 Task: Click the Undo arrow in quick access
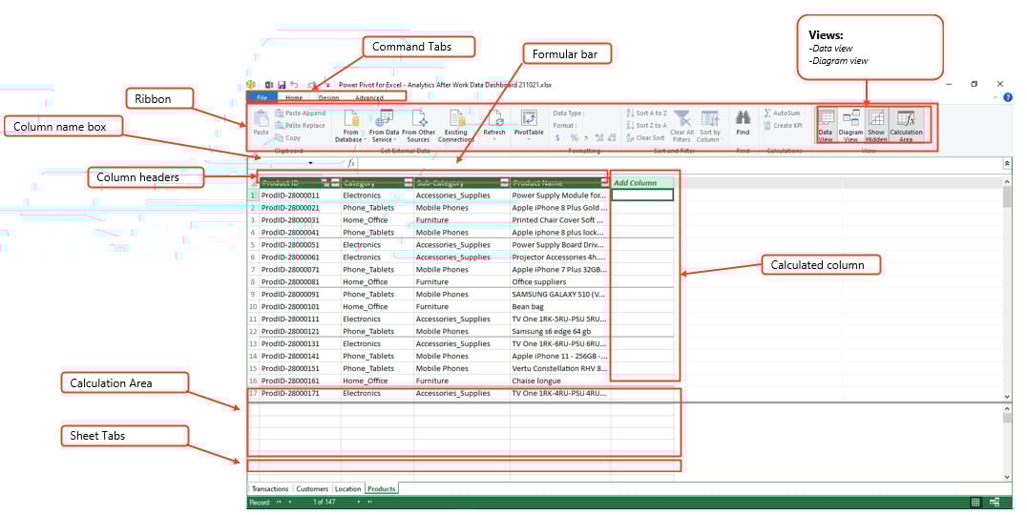[295, 85]
